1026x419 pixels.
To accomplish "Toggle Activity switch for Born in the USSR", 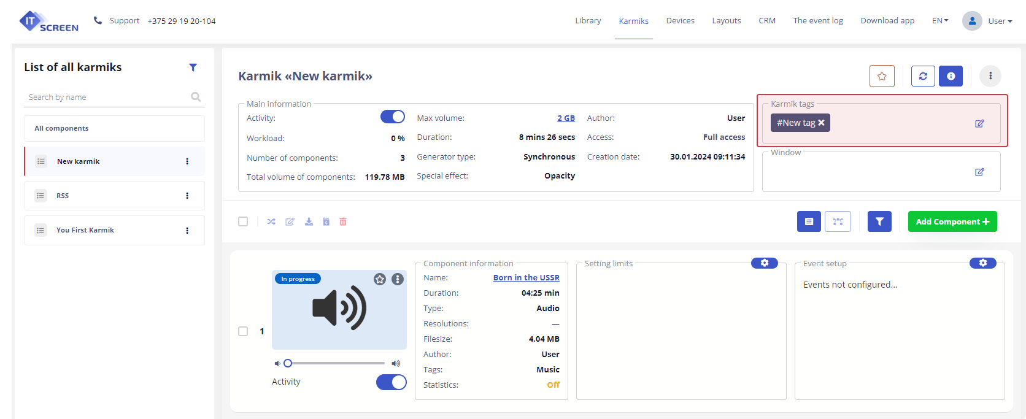I will tap(391, 382).
